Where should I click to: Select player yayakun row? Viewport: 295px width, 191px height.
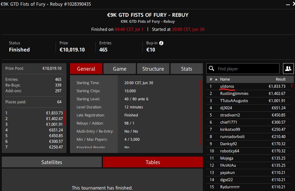click(x=248, y=172)
